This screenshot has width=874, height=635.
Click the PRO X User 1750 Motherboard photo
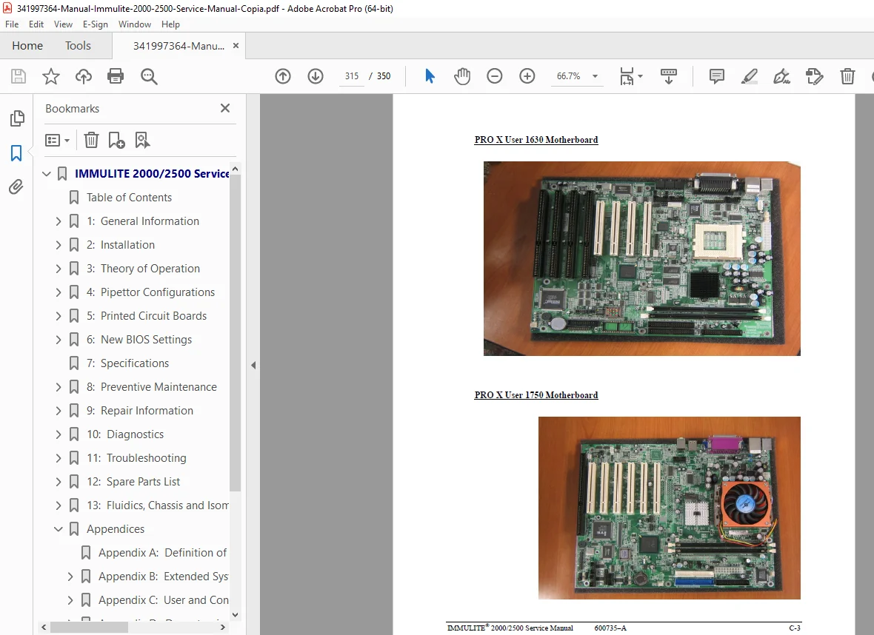(669, 508)
